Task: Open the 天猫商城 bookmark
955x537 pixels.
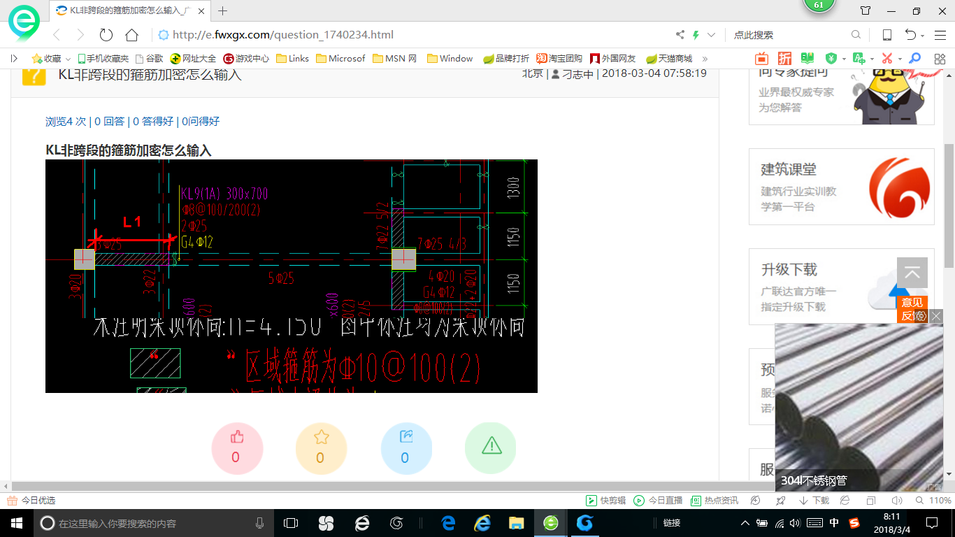Action: [669, 59]
